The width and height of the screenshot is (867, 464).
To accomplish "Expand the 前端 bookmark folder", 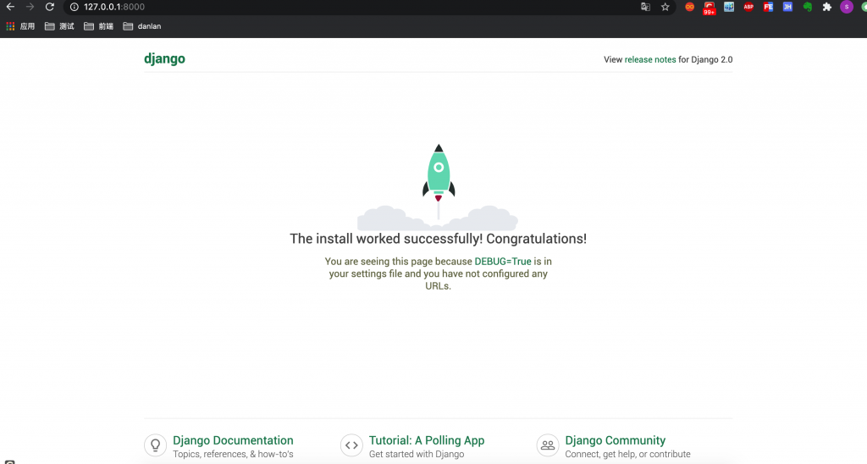I will pos(98,26).
